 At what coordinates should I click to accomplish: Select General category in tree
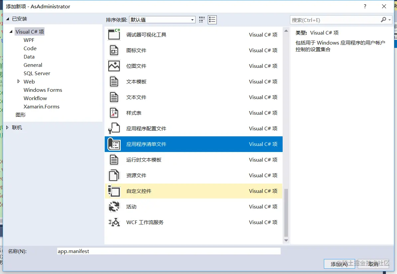click(x=33, y=65)
